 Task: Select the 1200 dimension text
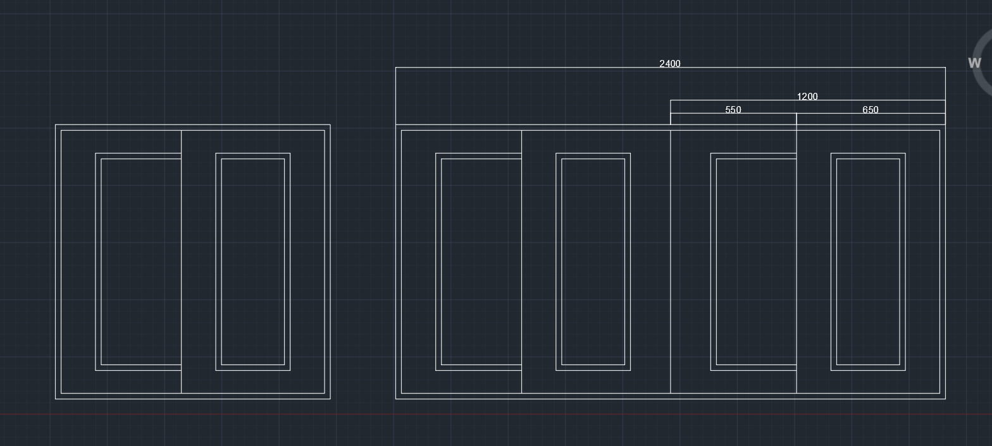(807, 97)
